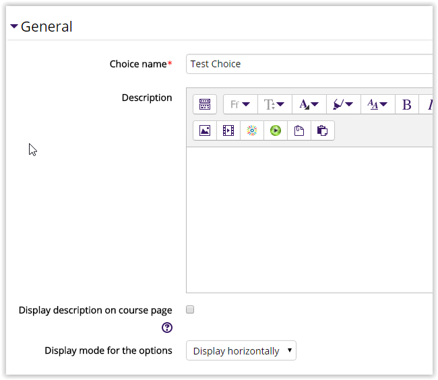Viewport: 438px width, 380px height.
Task: Click the green play circle icon
Action: pos(276,130)
